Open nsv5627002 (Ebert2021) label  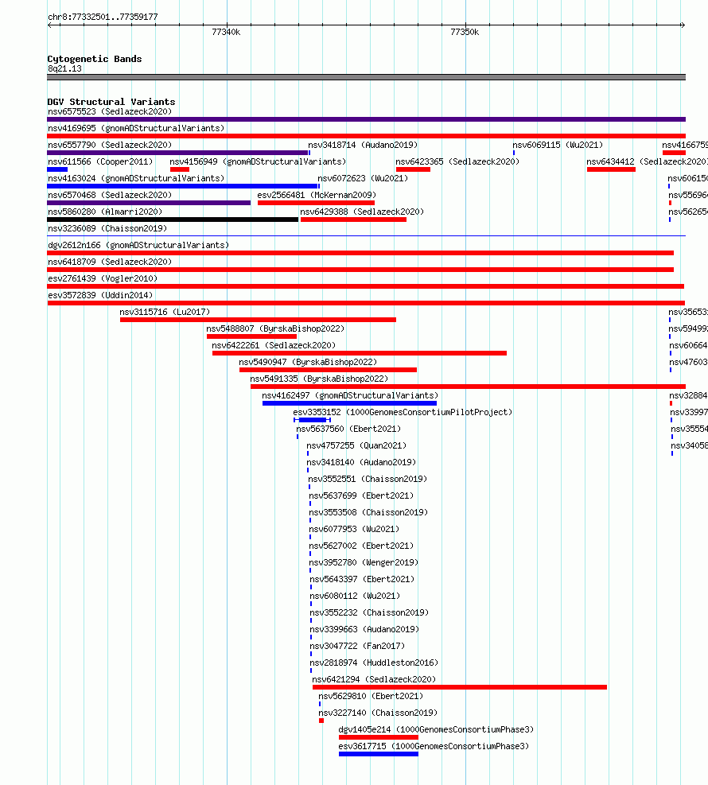(x=361, y=546)
